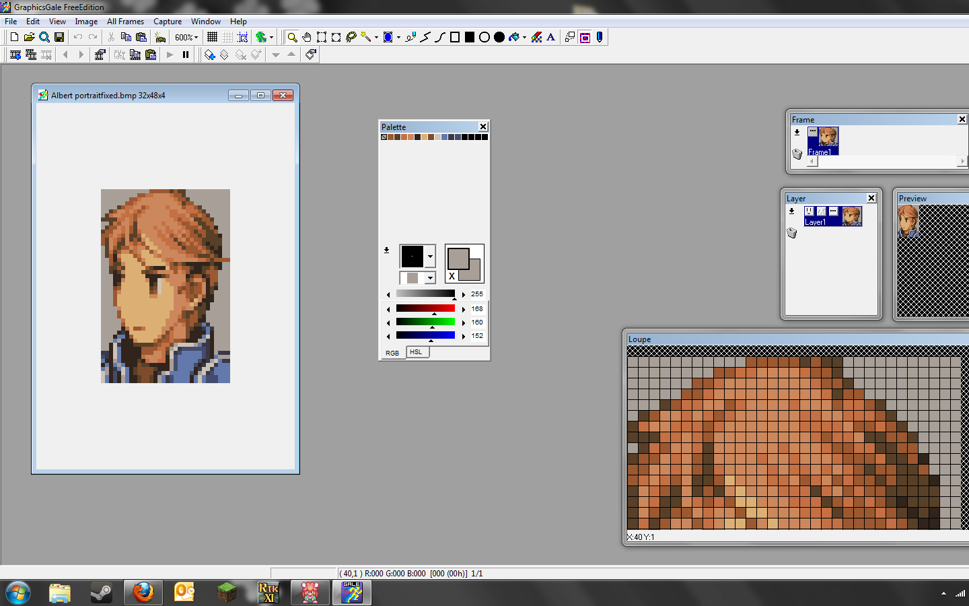The image size is (969, 606).
Task: Select the magic wand tool
Action: point(366,37)
